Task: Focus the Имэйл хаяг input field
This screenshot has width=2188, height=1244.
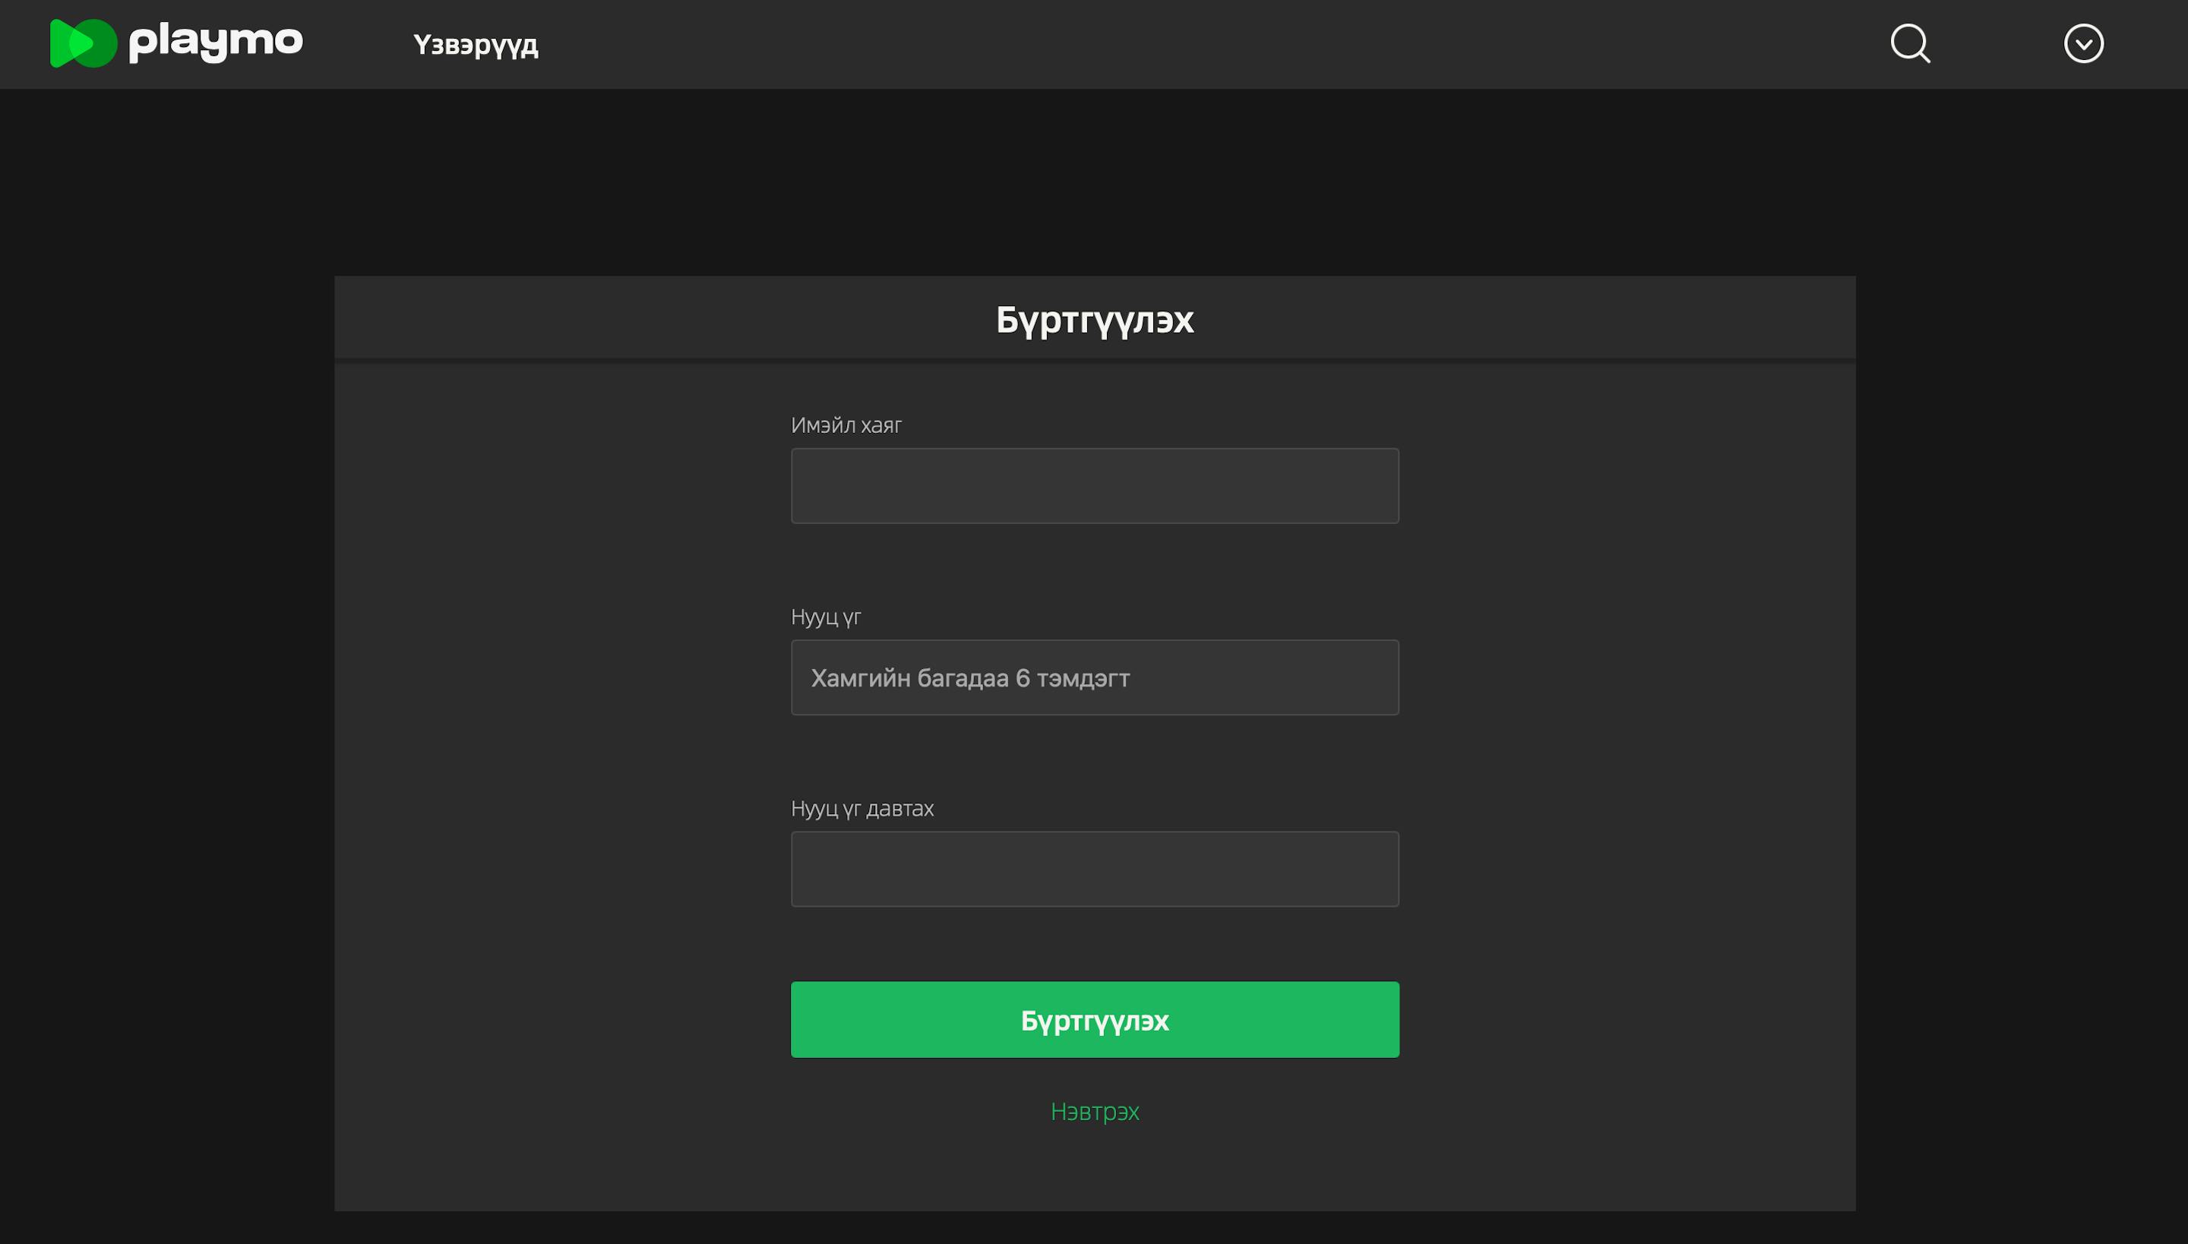Action: click(x=1094, y=485)
